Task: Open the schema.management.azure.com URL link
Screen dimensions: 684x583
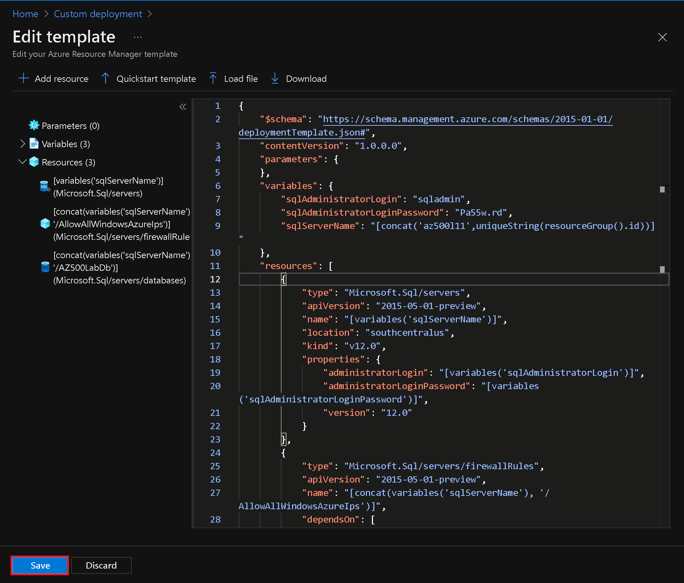Action: [467, 119]
